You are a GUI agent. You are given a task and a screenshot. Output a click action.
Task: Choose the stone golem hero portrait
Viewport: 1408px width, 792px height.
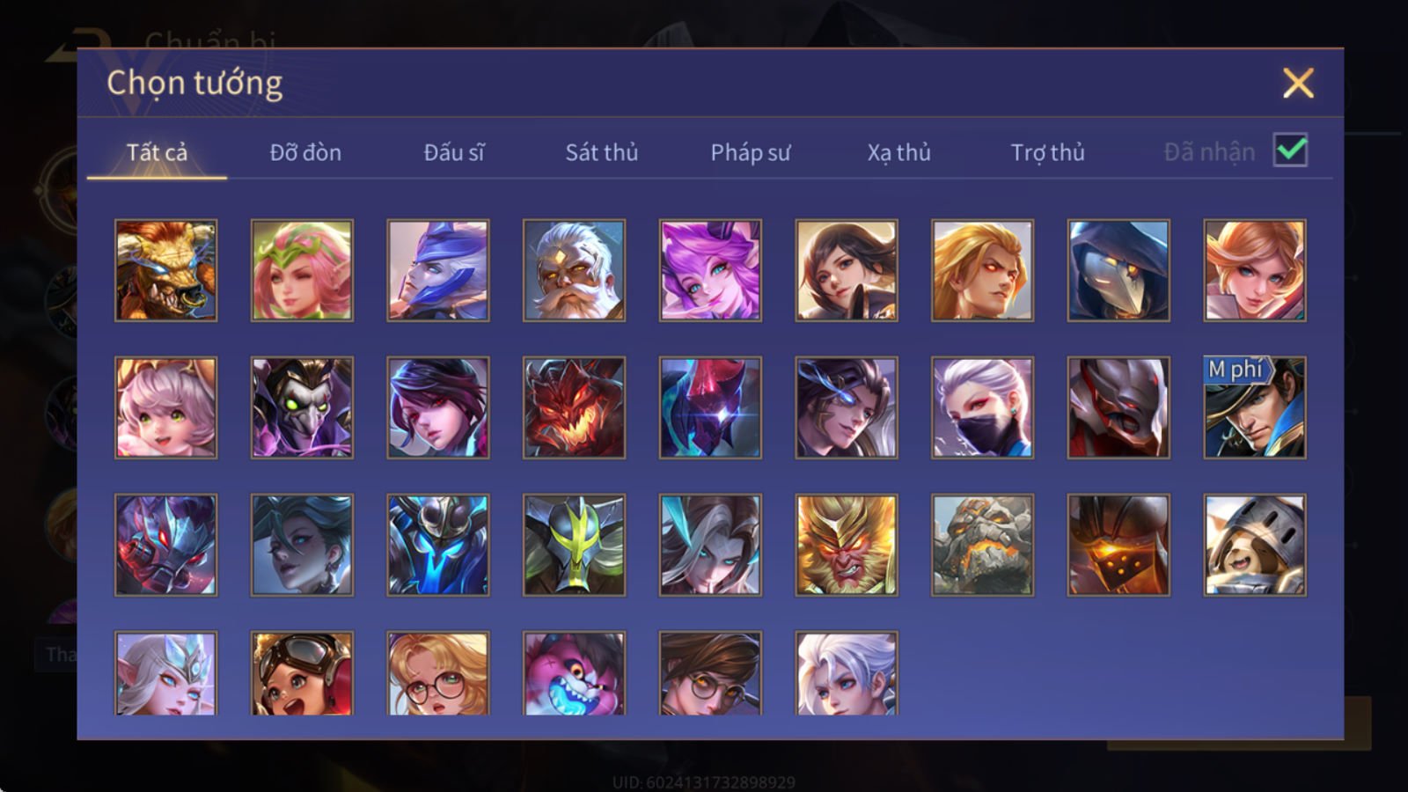(x=982, y=545)
